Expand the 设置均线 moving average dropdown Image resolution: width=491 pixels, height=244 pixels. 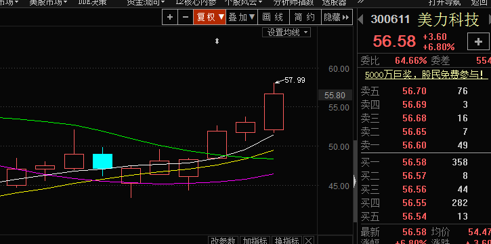point(286,33)
